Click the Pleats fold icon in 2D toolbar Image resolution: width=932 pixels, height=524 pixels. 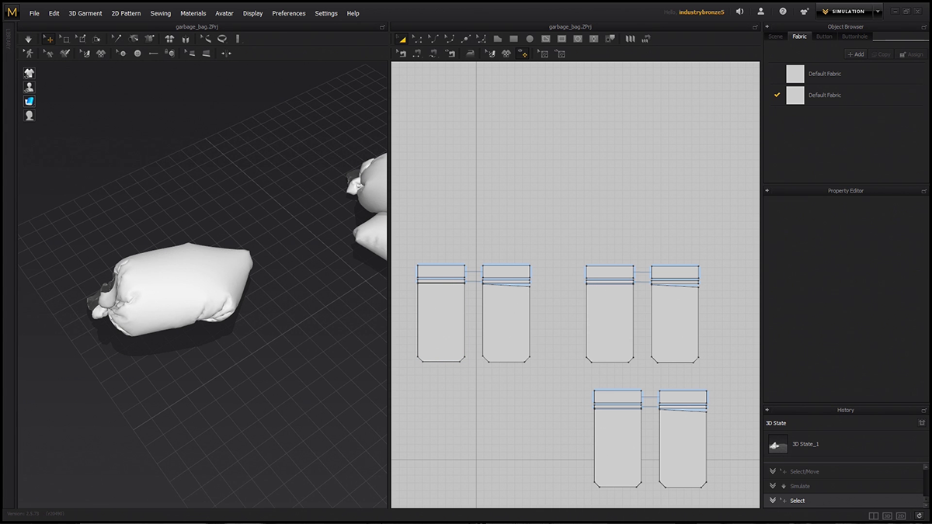[630, 39]
